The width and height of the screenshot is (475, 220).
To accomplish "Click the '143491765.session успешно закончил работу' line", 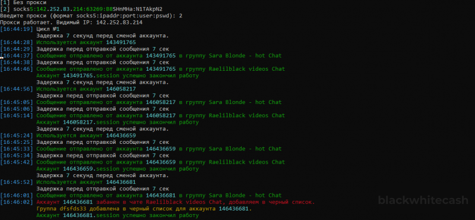I will click(x=118, y=76).
